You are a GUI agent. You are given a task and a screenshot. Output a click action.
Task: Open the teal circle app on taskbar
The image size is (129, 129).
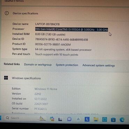tap(105, 120)
